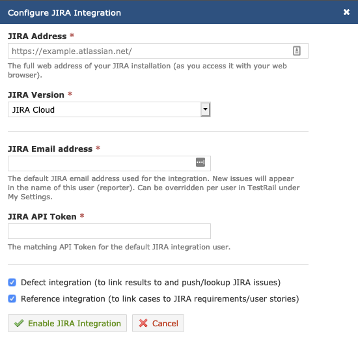The height and width of the screenshot is (340, 358).
Task: Focus the JIRA Address input field
Action: (158, 51)
